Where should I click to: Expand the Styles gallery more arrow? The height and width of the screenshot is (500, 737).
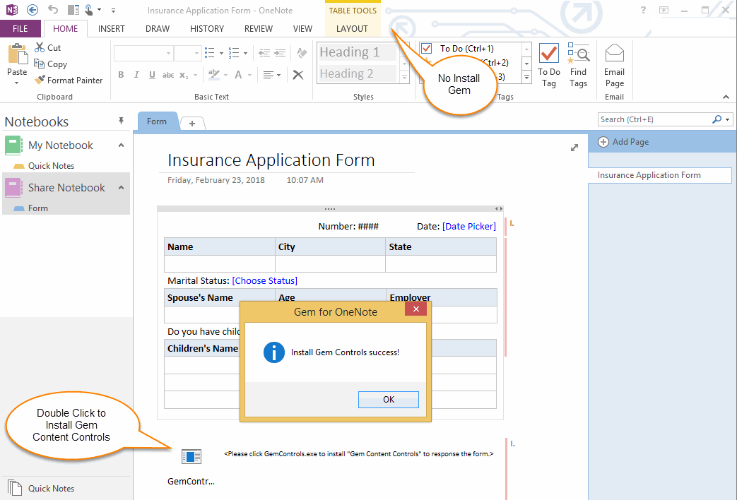click(x=404, y=78)
